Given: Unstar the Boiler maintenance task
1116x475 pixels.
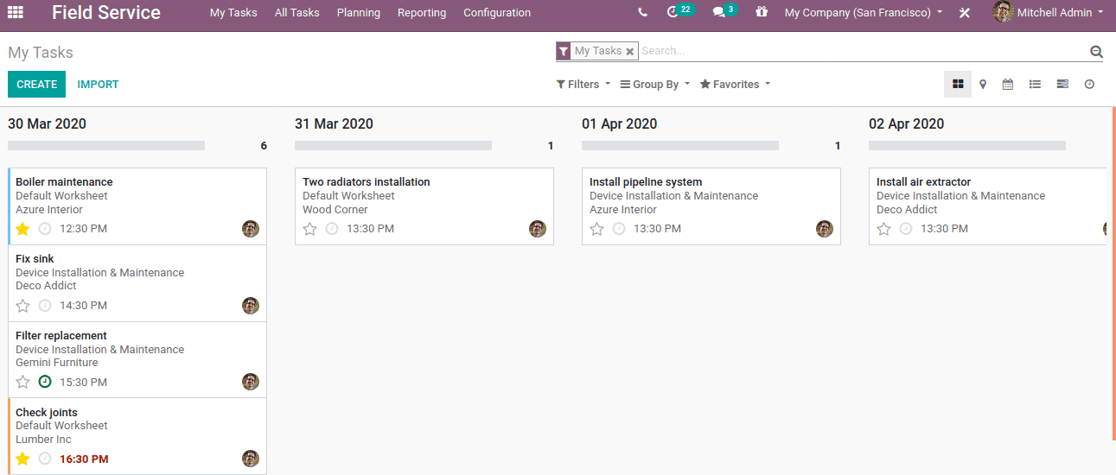Looking at the screenshot, I should click(x=22, y=229).
